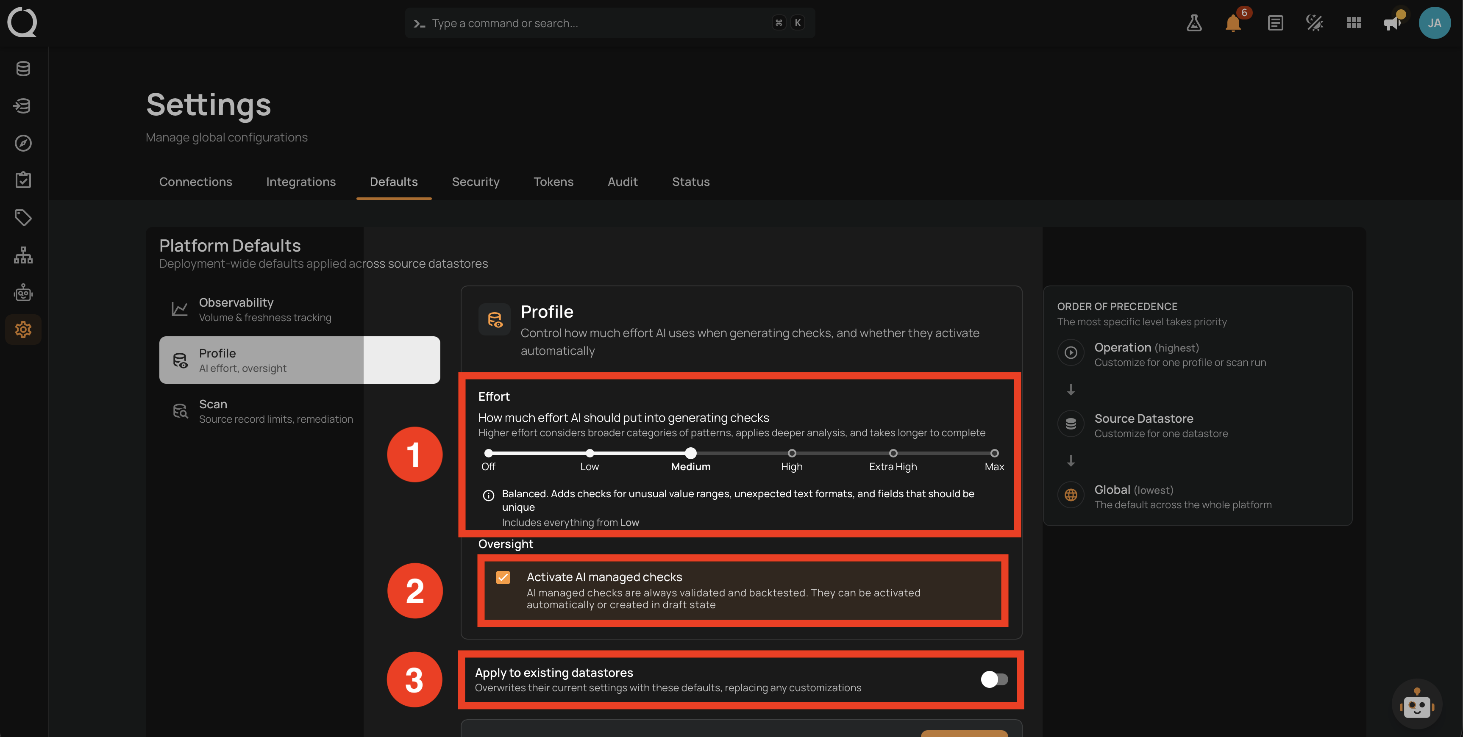1463x737 pixels.
Task: Click the flask experiments icon
Action: pyautogui.click(x=1194, y=23)
